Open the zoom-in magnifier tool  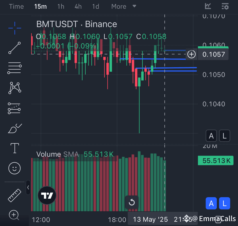(x=14, y=215)
